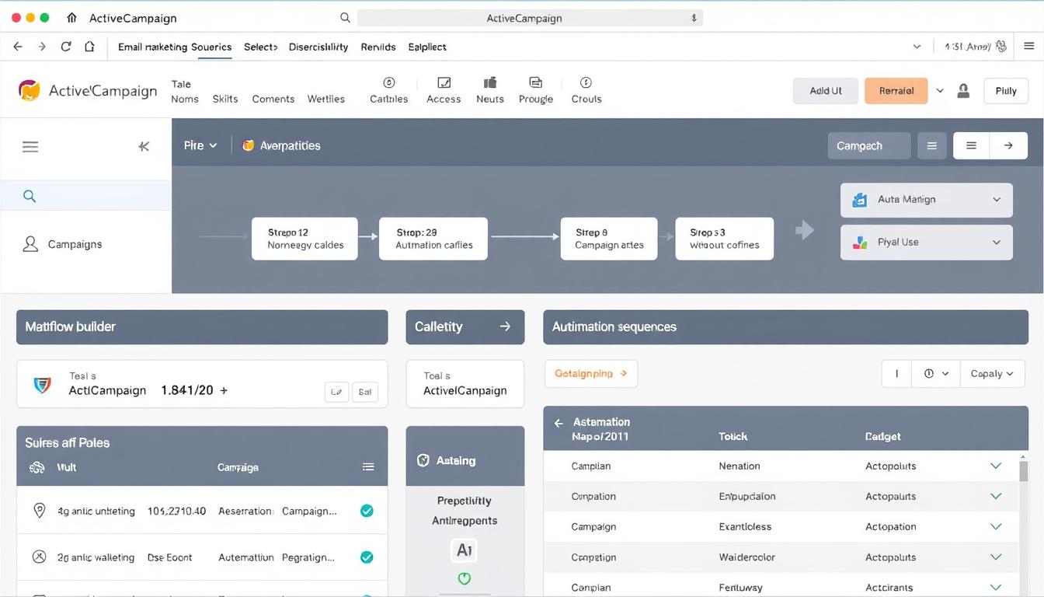Expand the chevron on the first Campaign row
This screenshot has height=597, width=1044.
[996, 466]
